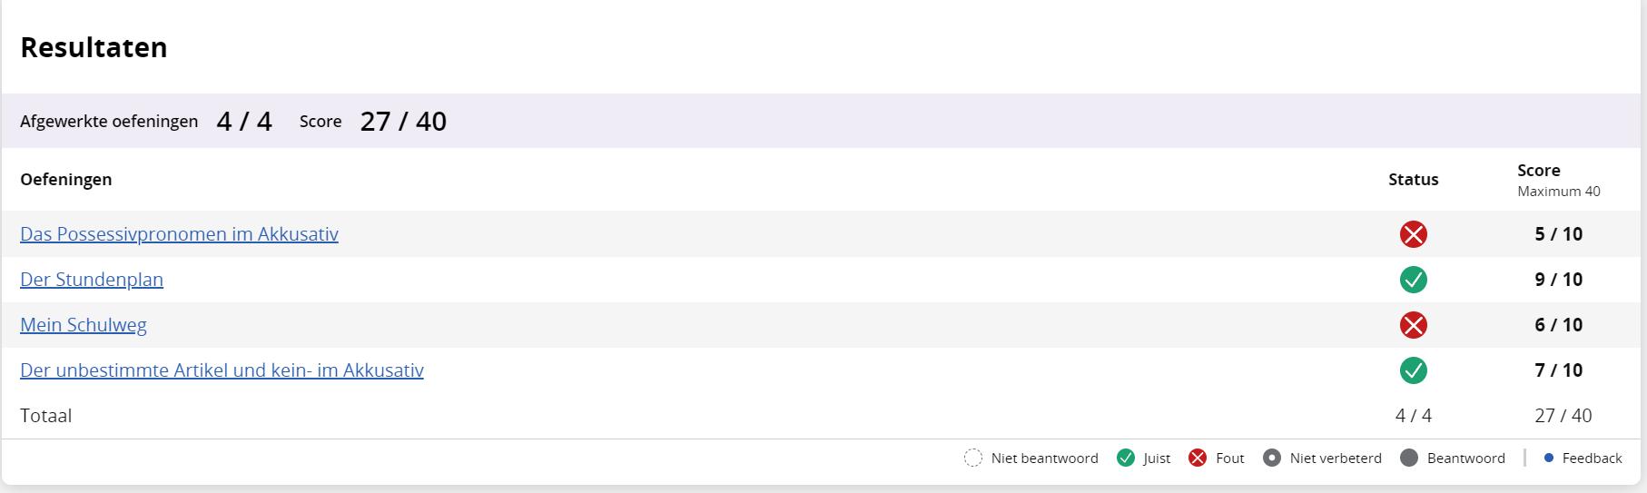The height and width of the screenshot is (493, 1647).
Task: Open the Mein Schulweg exercise
Action: (84, 325)
